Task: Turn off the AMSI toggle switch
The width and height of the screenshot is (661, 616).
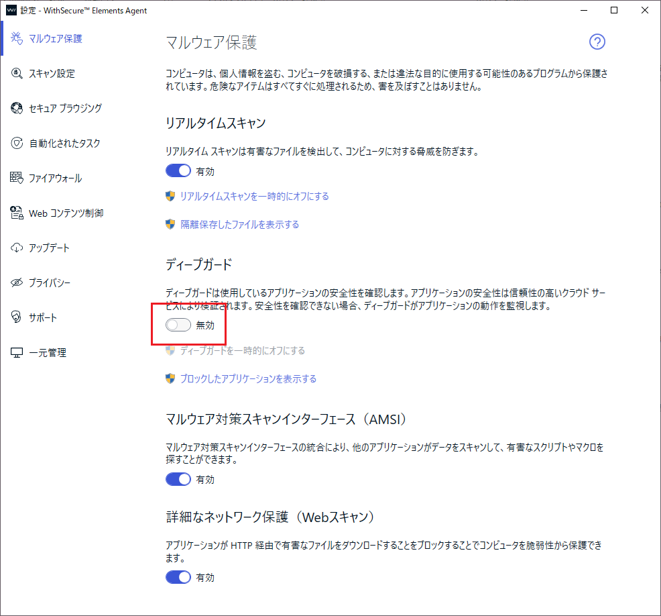Action: click(178, 480)
